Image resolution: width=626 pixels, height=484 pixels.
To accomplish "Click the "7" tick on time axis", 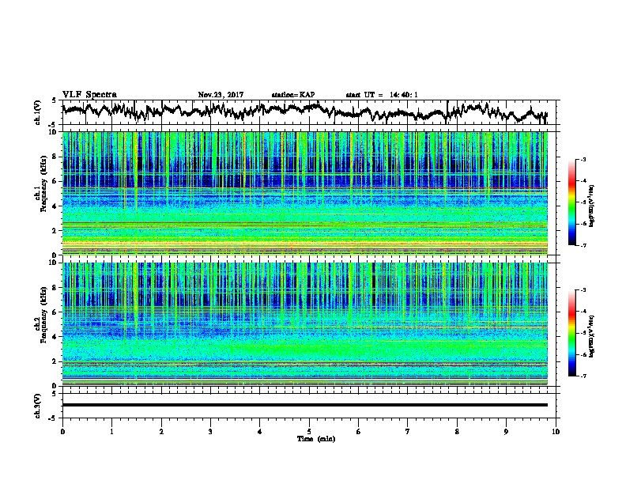I will pyautogui.click(x=408, y=432).
